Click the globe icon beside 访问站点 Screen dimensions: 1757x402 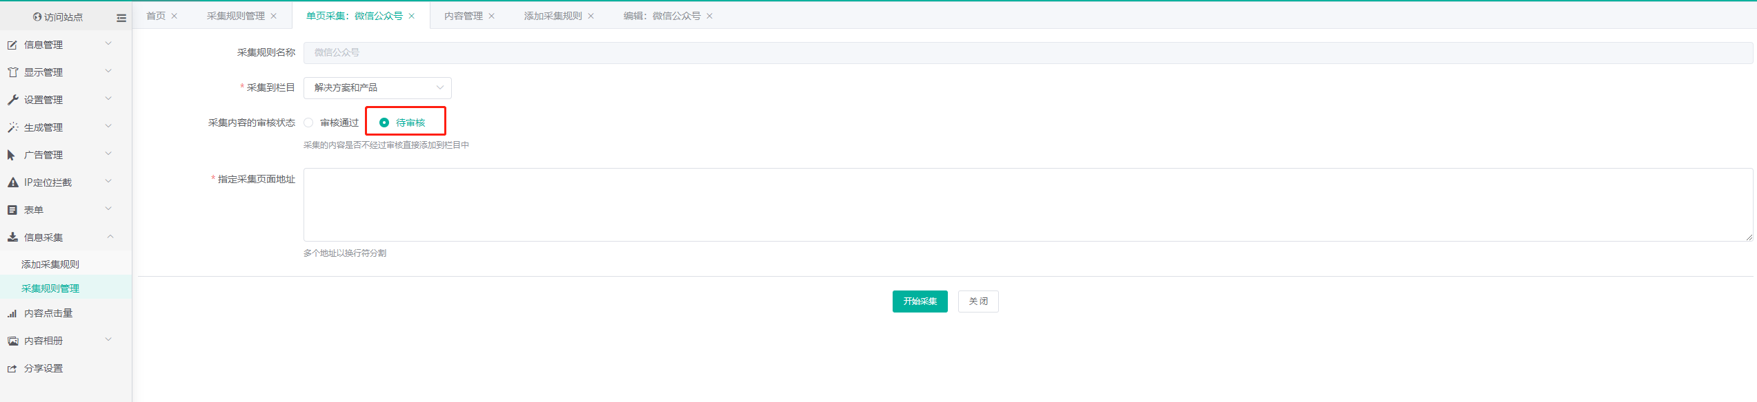coord(37,17)
